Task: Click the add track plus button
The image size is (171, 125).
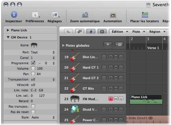Action: [108, 44]
